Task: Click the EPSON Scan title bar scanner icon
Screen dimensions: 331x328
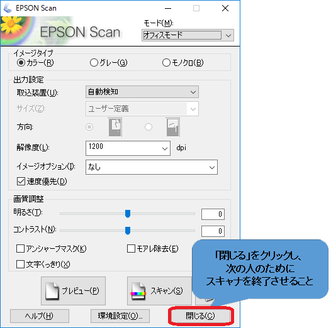Action: click(8, 8)
